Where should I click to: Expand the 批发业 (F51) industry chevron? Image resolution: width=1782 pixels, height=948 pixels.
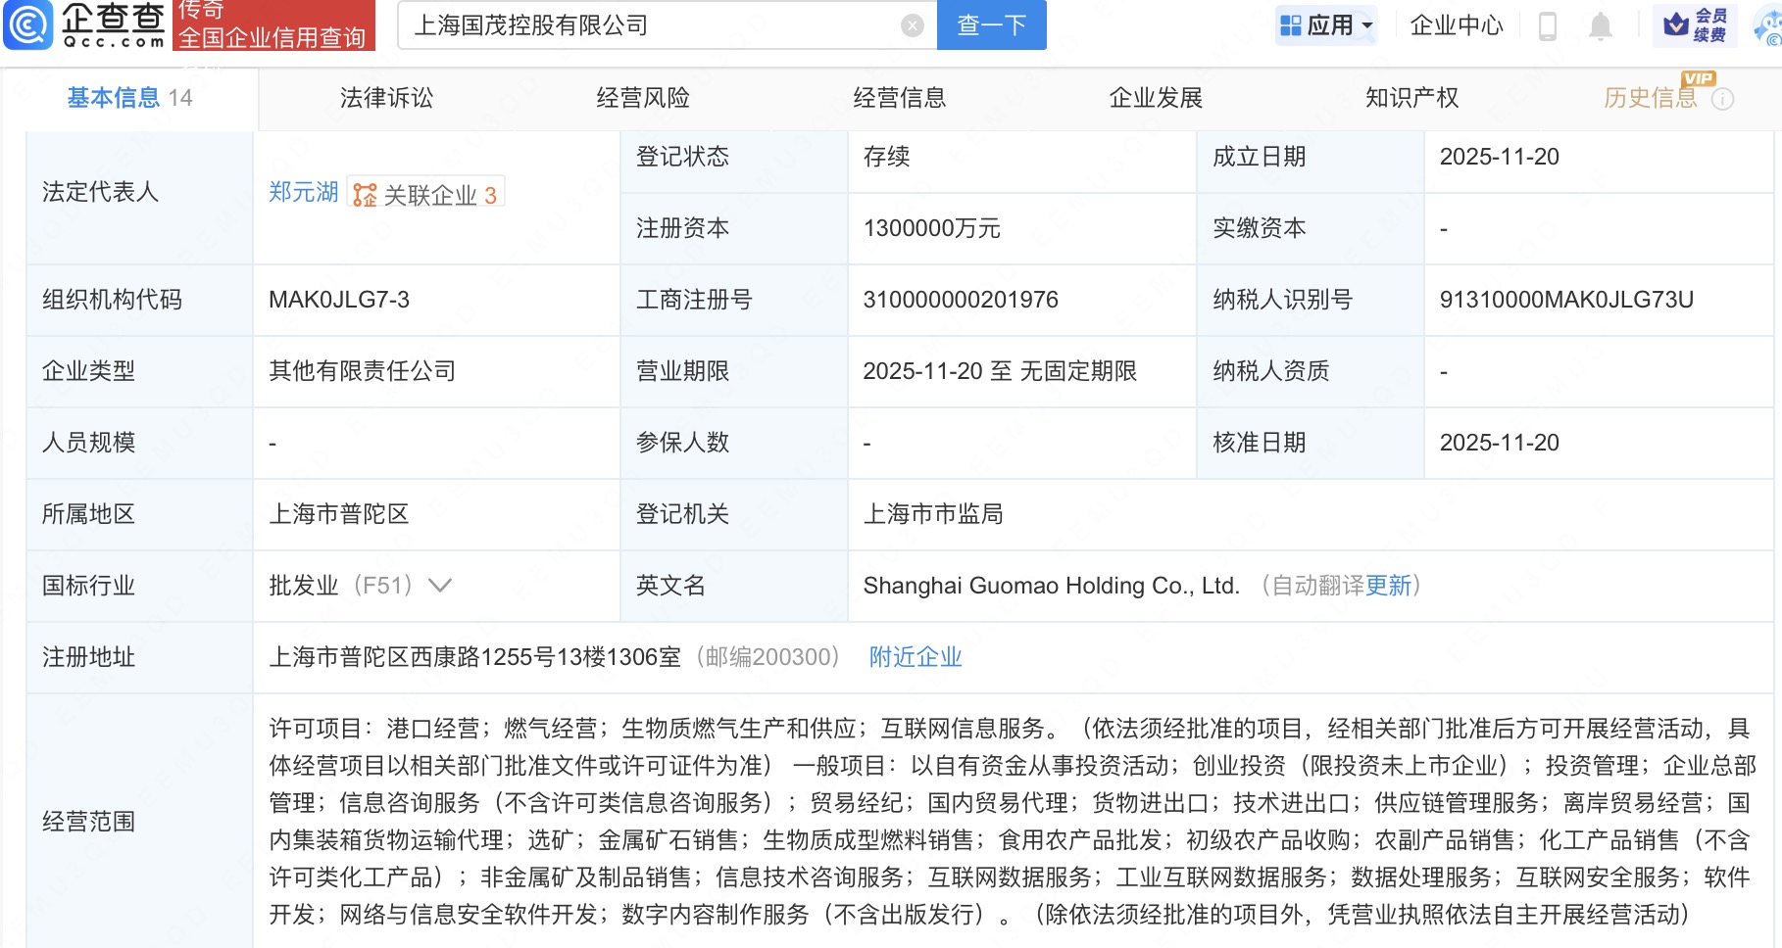coord(439,586)
